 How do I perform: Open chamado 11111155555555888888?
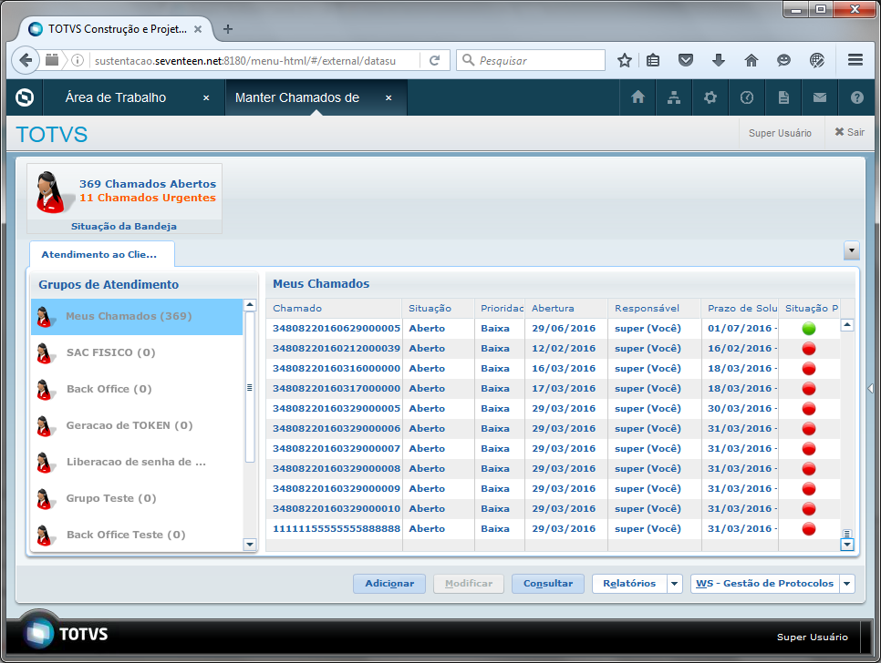click(x=336, y=529)
